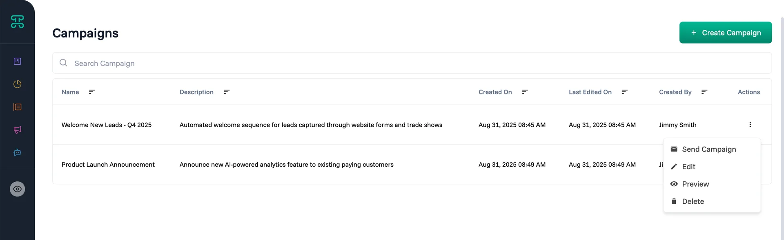Select Edit in the actions menu
Screen dimensions: 784x240
coord(688,167)
